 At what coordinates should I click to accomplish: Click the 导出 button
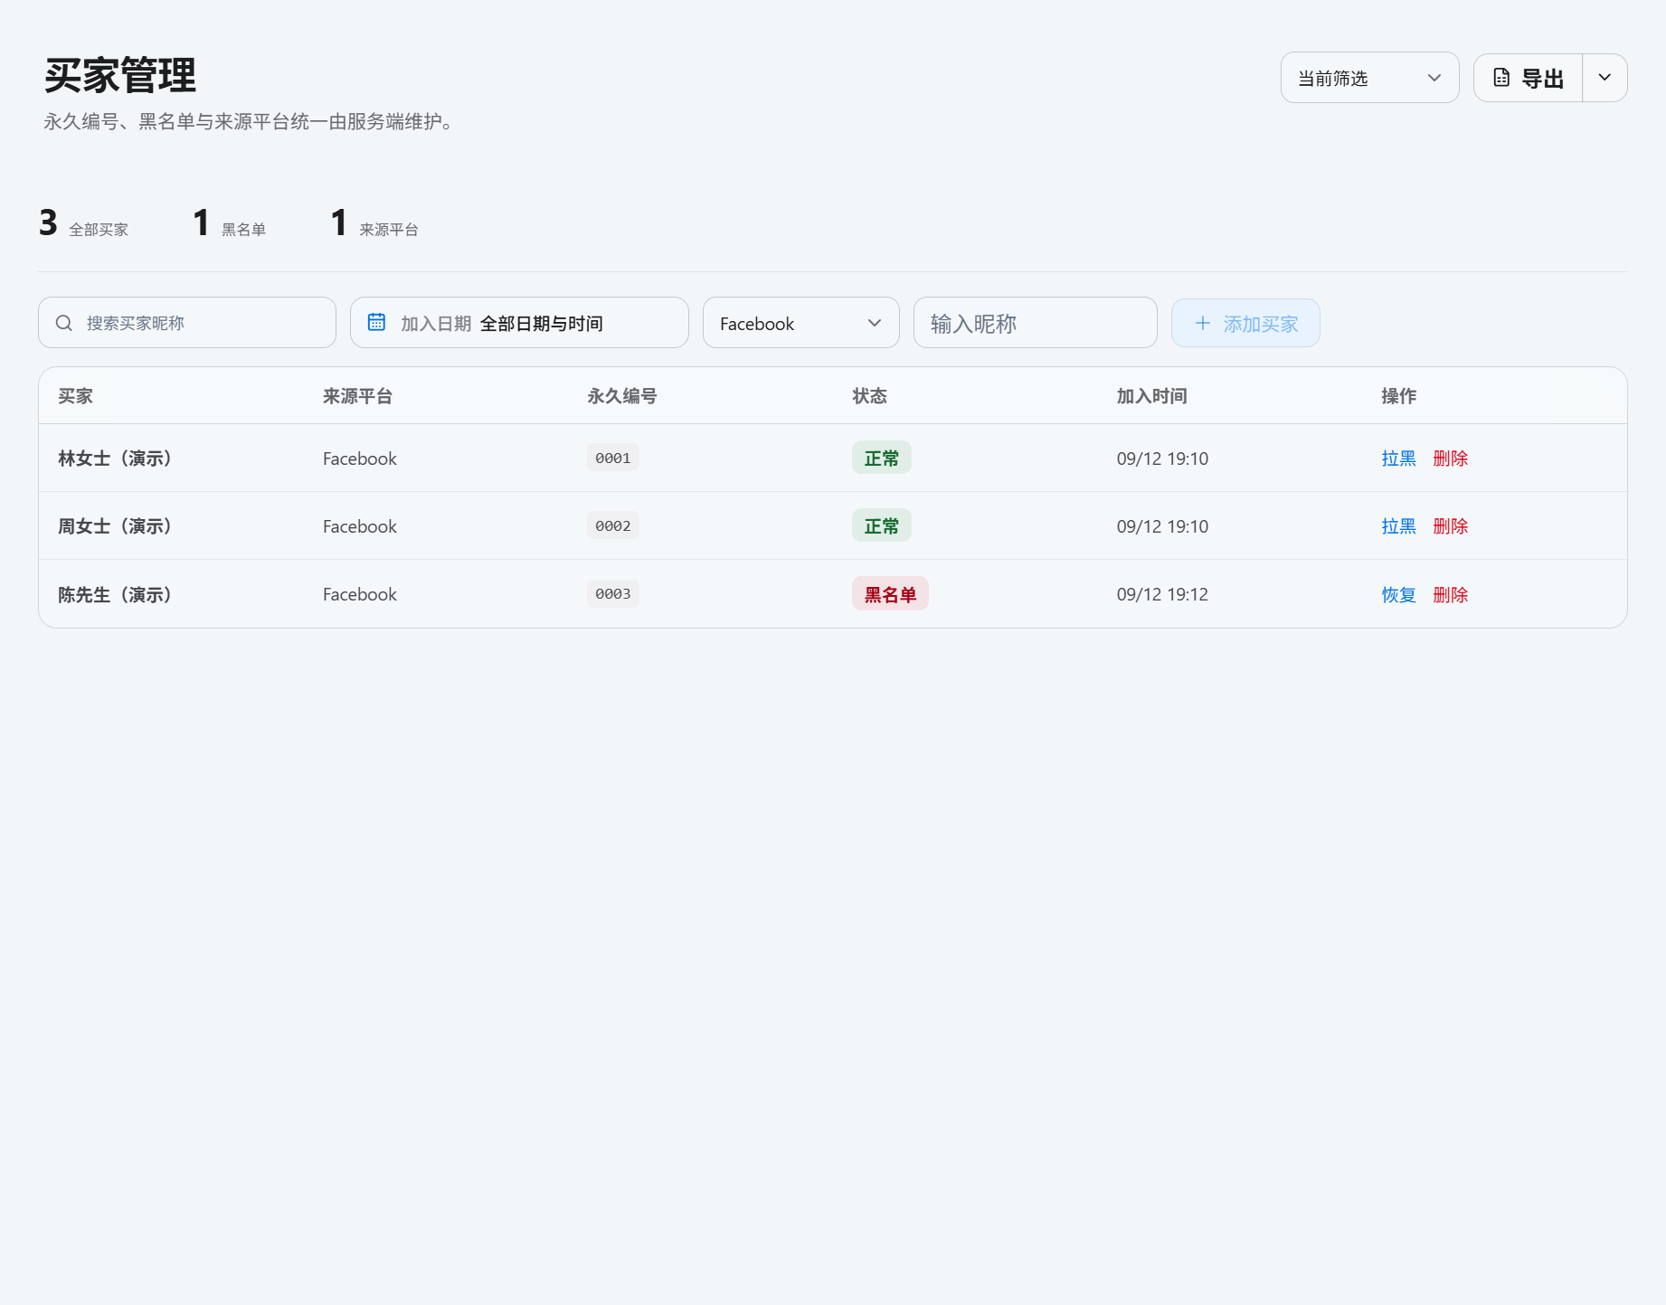click(1529, 78)
